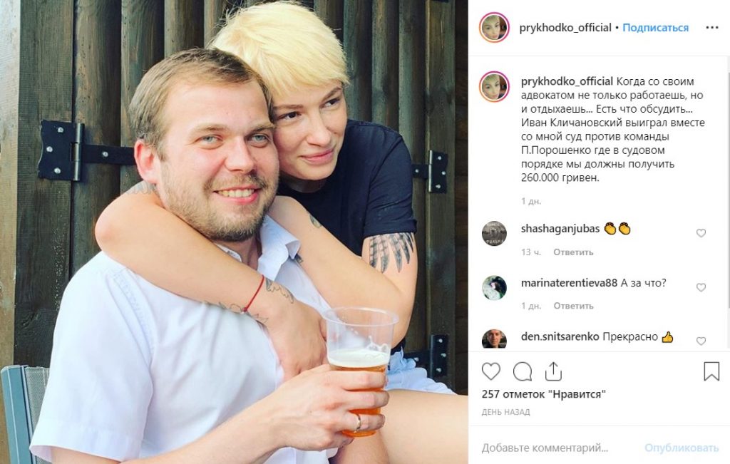730x464 pixels.
Task: Open the comment bubble icon
Action: tap(523, 371)
